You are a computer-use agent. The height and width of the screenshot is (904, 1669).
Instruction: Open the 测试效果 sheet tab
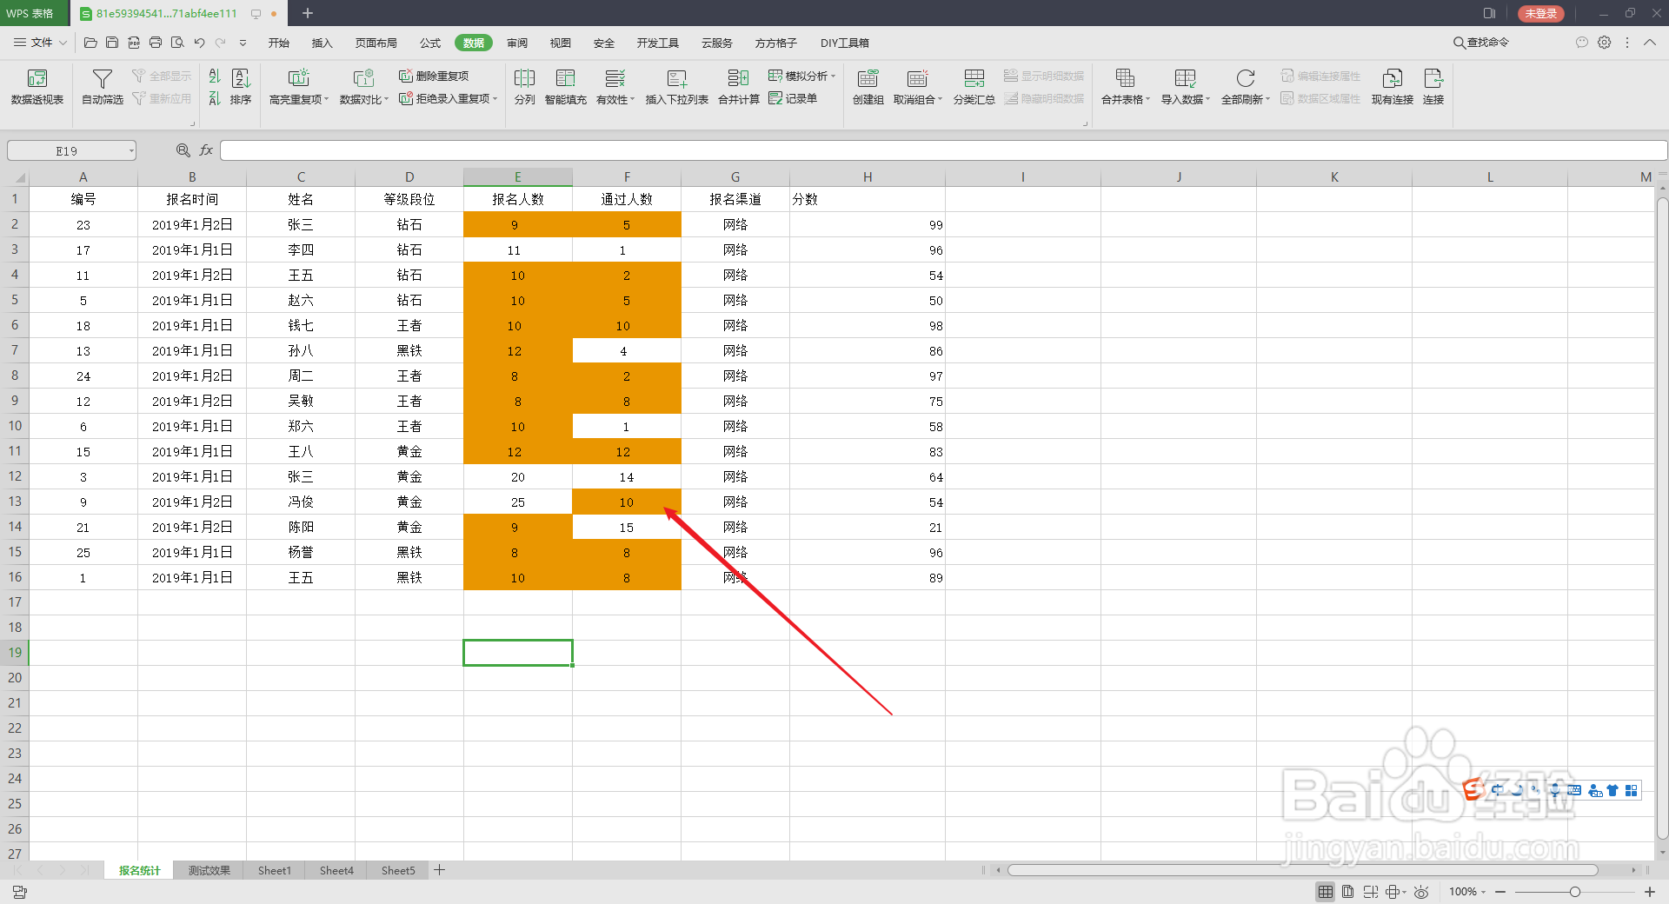(x=209, y=870)
